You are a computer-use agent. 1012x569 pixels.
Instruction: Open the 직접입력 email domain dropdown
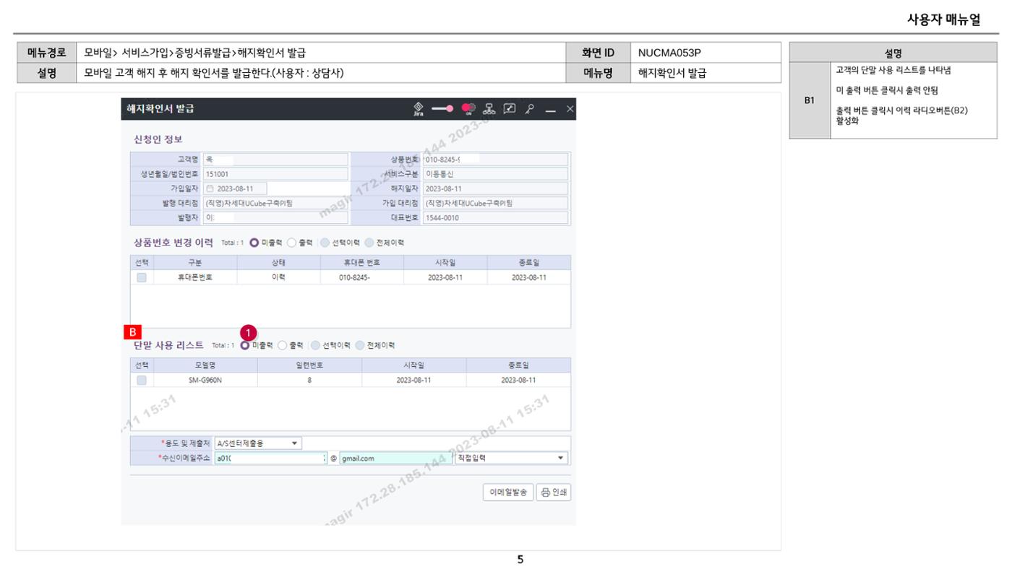(511, 458)
